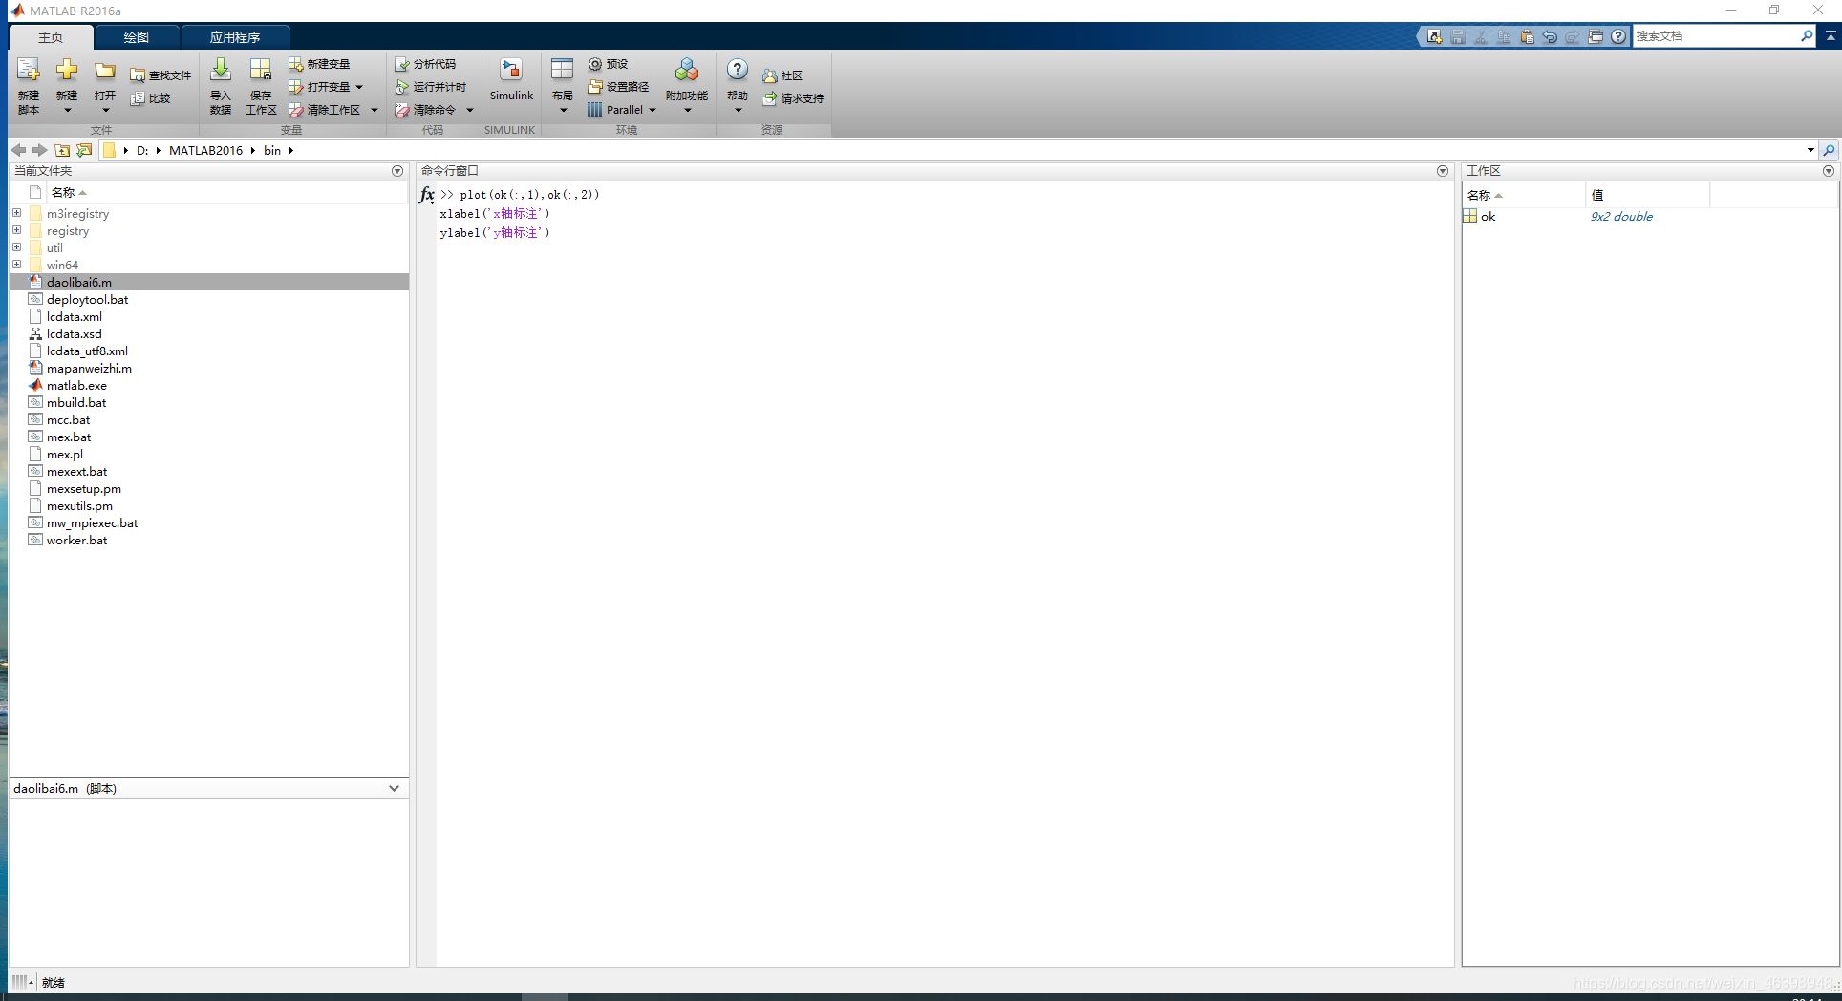1842x1001 pixels.
Task: Click the fx function browser icon
Action: (x=426, y=195)
